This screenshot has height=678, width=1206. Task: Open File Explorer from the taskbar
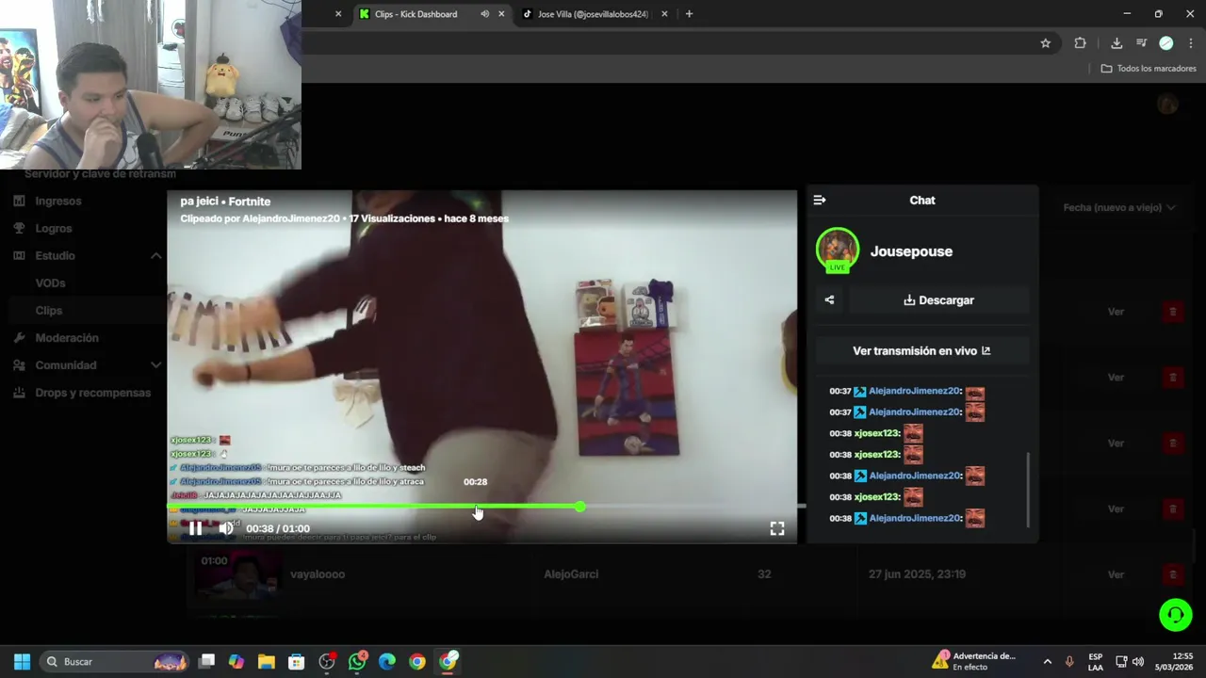[x=267, y=661]
